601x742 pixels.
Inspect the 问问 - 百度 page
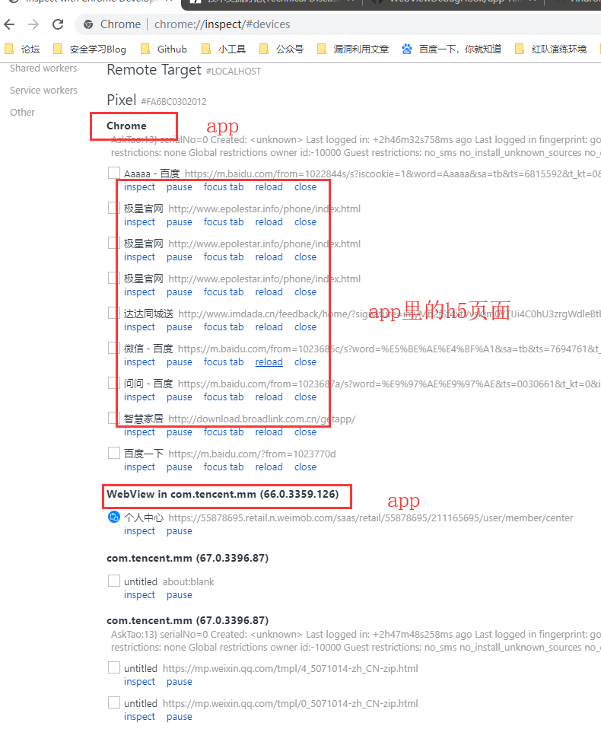coord(139,397)
